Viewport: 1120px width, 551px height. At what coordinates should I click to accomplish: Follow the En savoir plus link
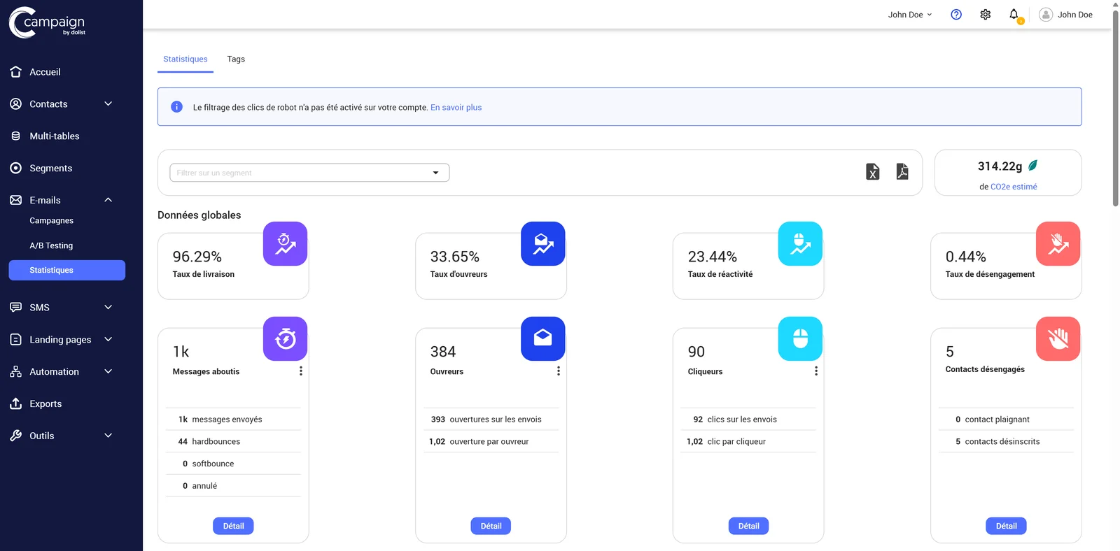pyautogui.click(x=456, y=108)
